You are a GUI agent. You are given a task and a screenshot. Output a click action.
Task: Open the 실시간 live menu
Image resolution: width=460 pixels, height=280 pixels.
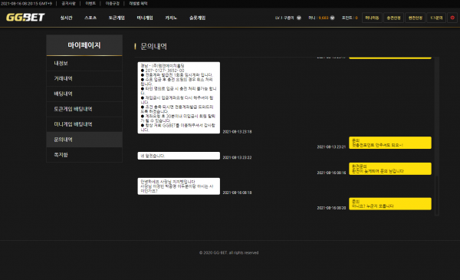tap(66, 18)
